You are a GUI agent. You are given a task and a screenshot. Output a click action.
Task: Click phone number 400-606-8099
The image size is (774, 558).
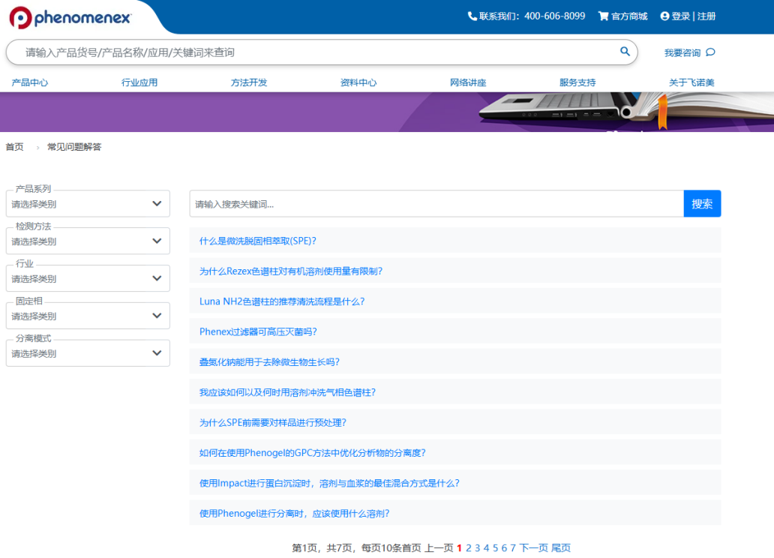coord(555,16)
